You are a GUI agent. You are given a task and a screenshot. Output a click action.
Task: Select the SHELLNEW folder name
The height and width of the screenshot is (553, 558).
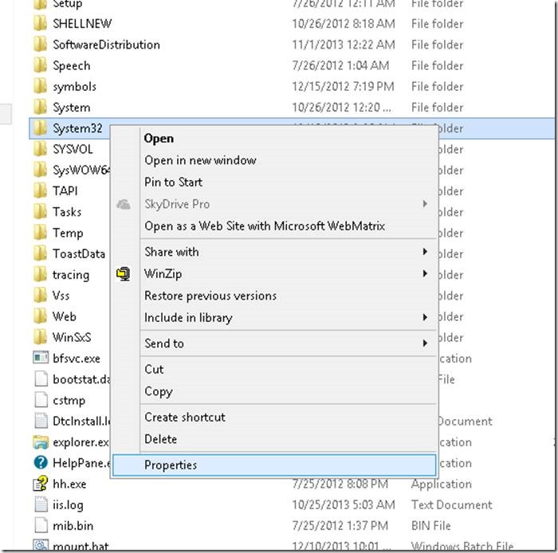pos(82,24)
